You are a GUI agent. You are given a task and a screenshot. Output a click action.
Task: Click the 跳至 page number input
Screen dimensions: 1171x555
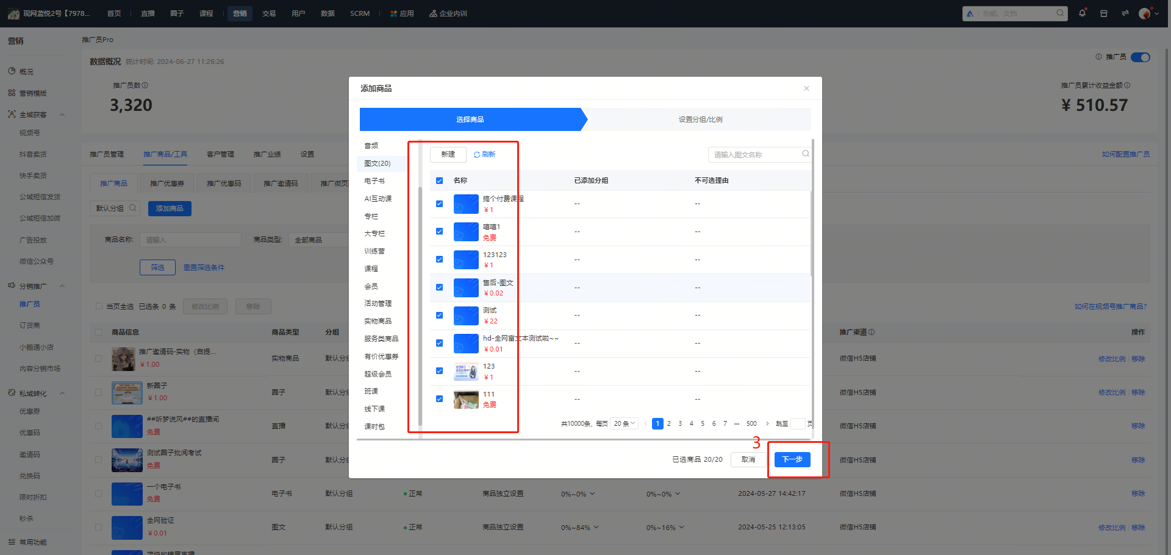tap(798, 423)
